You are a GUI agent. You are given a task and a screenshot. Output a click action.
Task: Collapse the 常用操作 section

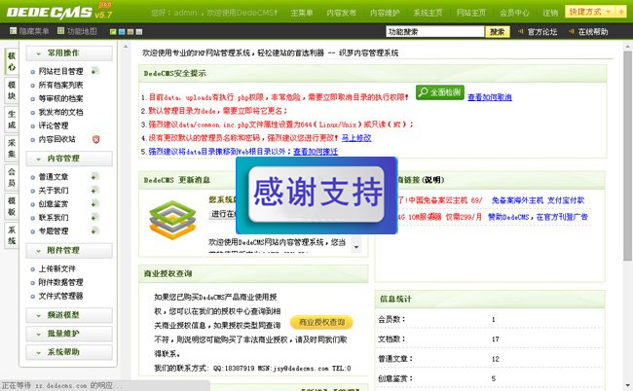69,53
